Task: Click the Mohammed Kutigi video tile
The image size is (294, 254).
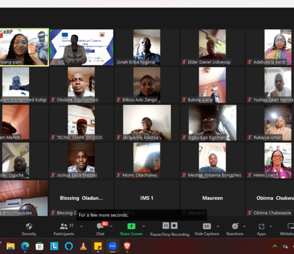Action: 24,85
